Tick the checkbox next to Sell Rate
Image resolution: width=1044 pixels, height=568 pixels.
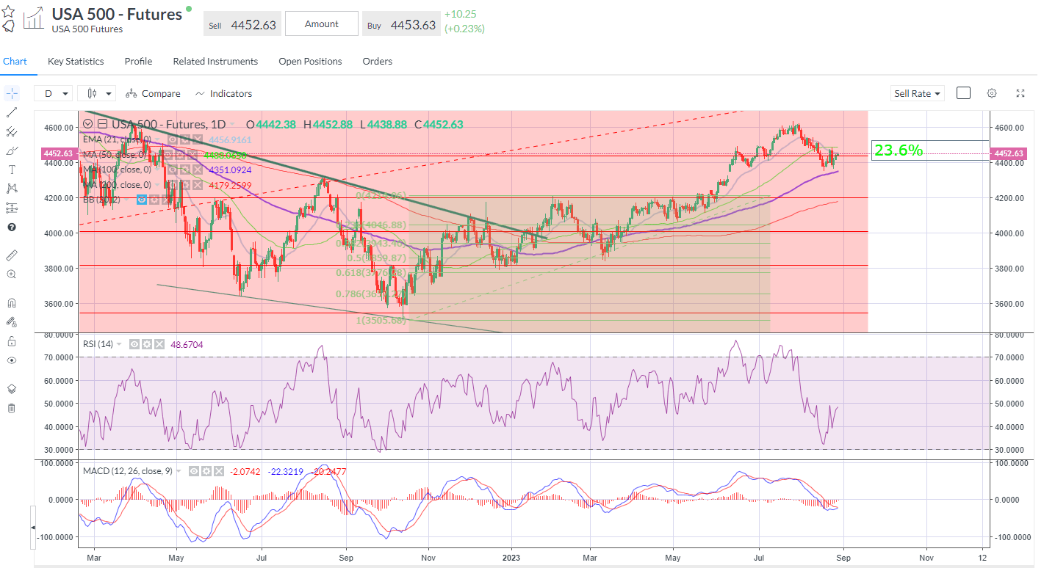[963, 93]
